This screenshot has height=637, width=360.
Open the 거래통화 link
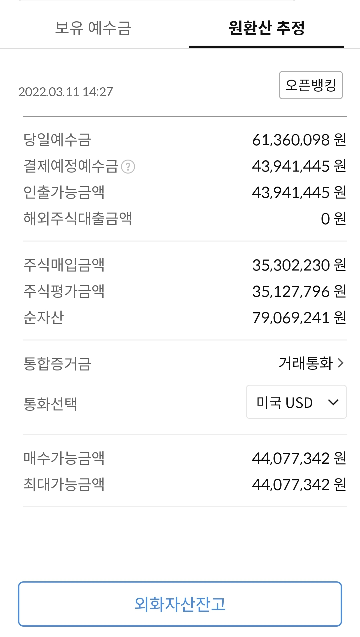tap(306, 363)
